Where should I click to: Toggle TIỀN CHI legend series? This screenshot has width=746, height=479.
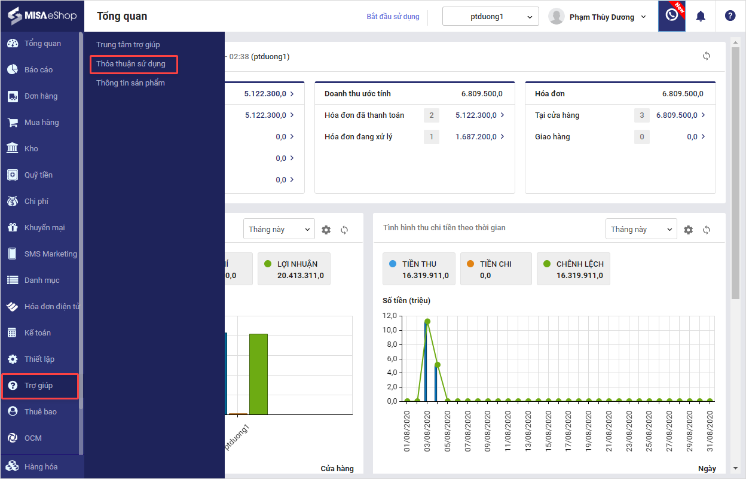[495, 269]
